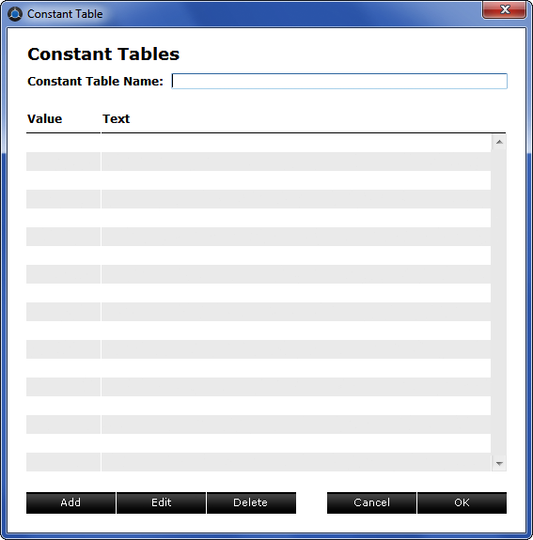Select the bottom row's Text cell
Image resolution: width=533 pixels, height=540 pixels.
tap(296, 462)
